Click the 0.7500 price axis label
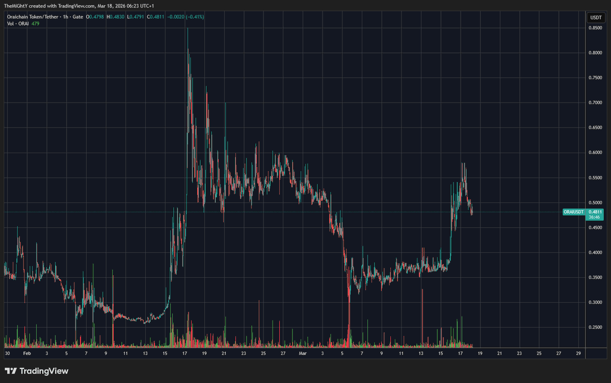The height and width of the screenshot is (383, 611). click(x=595, y=78)
